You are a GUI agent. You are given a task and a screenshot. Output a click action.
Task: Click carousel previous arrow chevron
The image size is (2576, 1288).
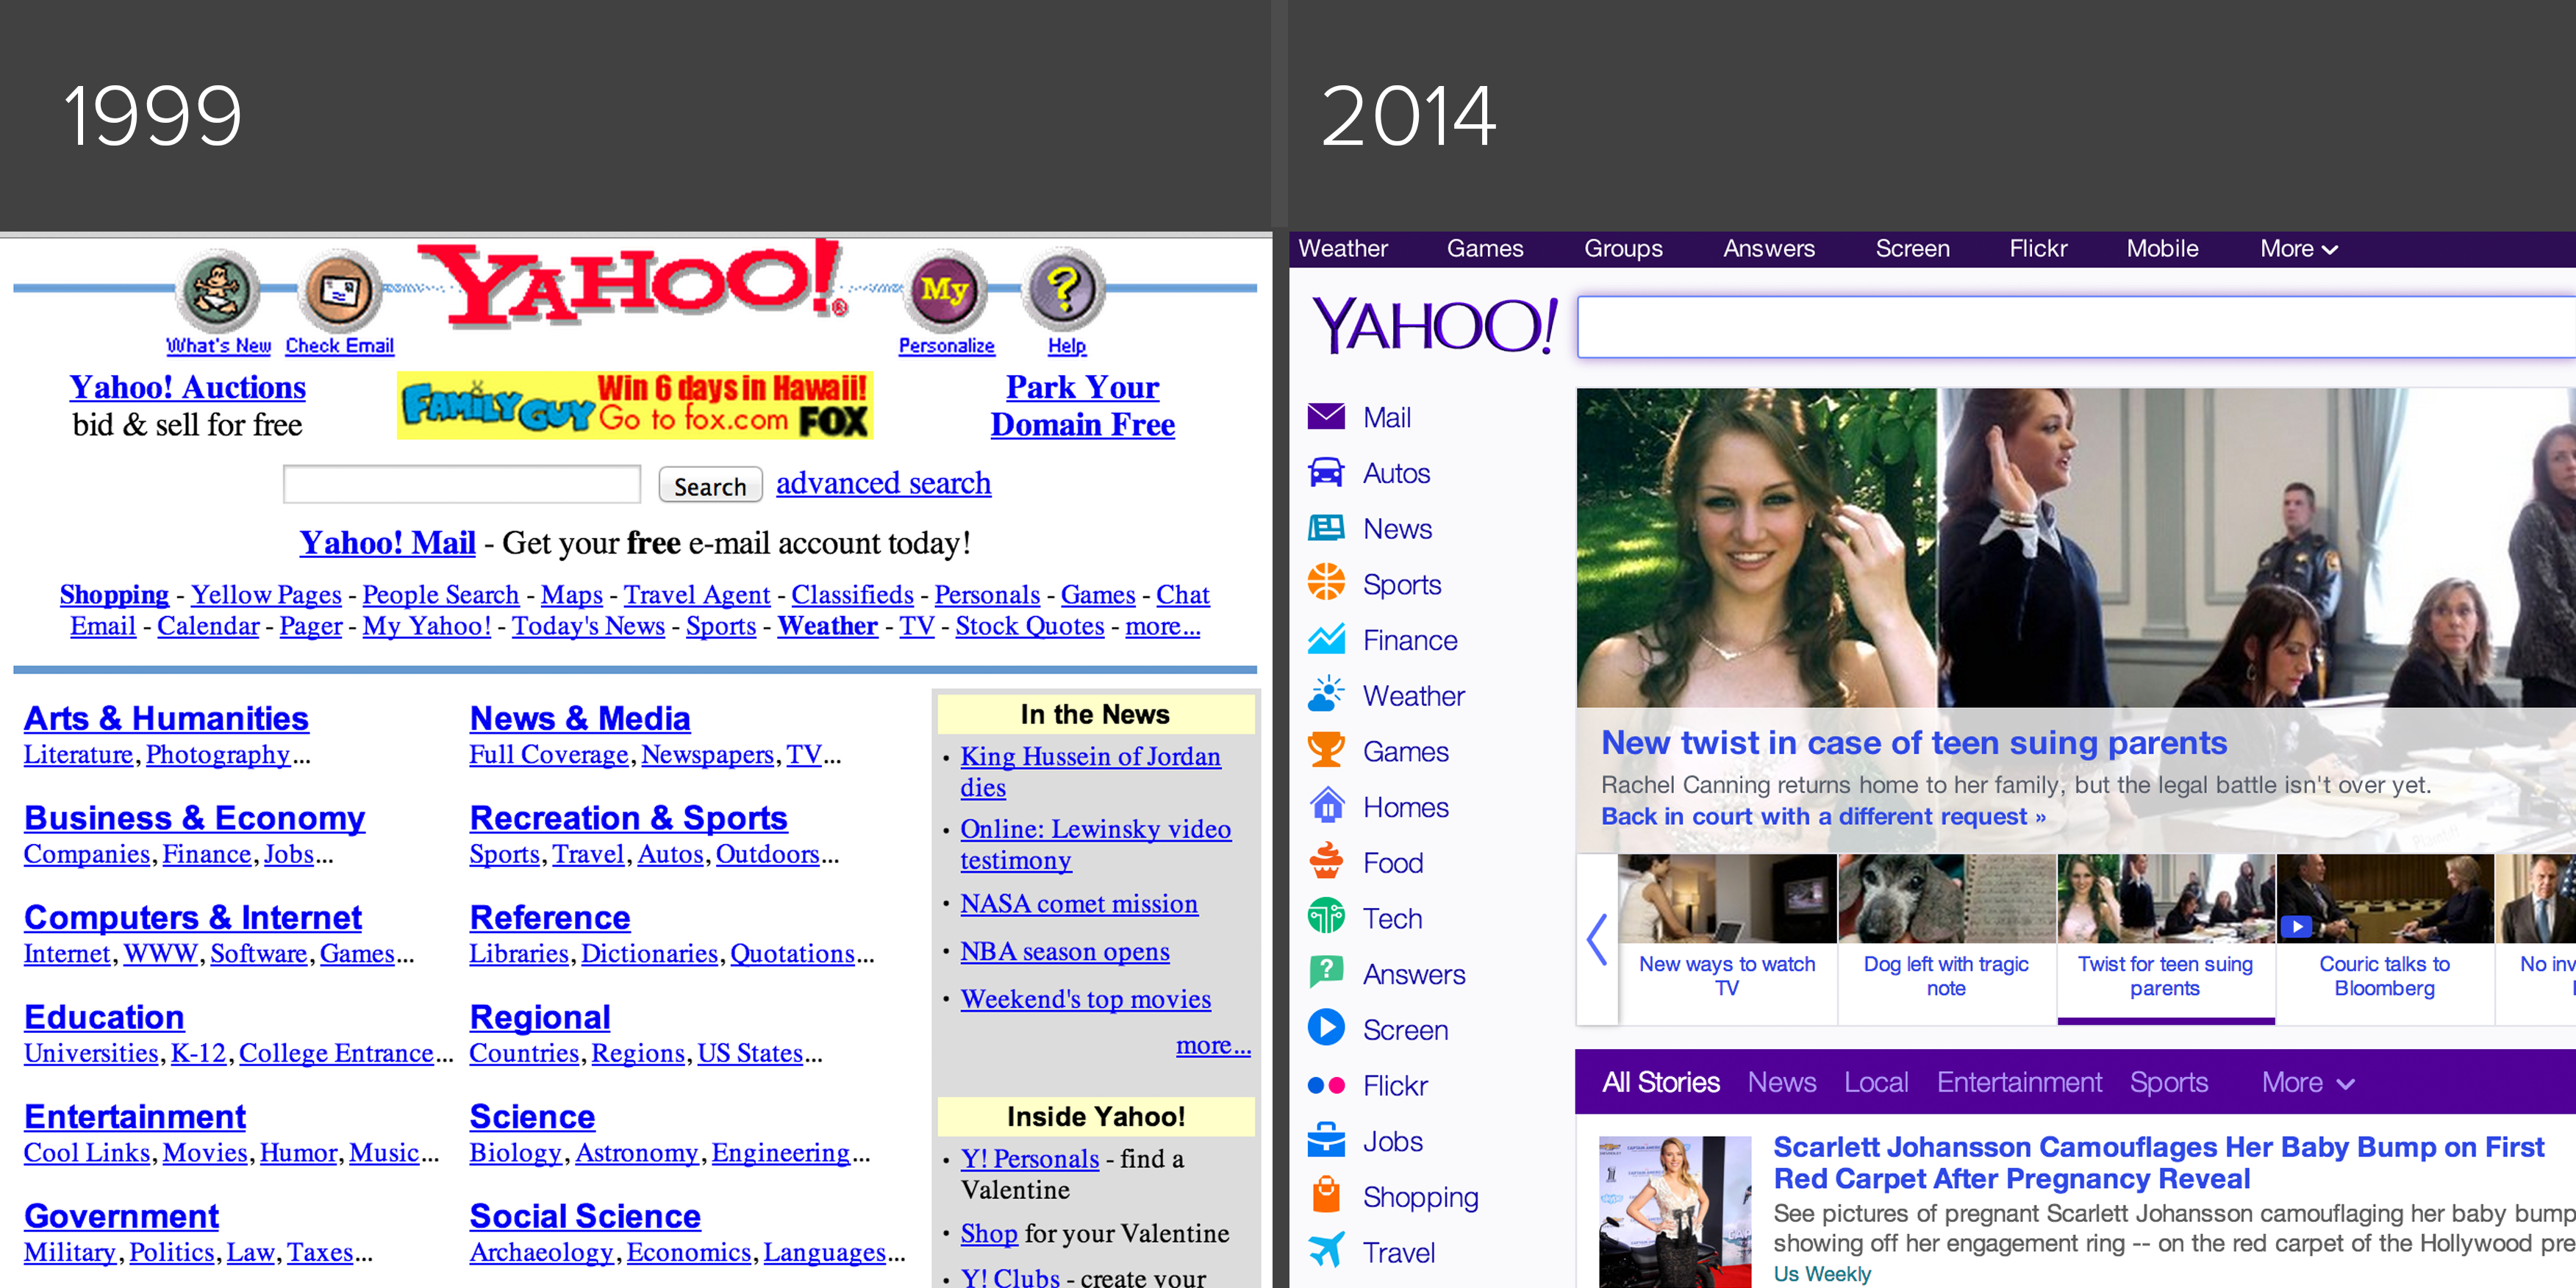(x=1597, y=940)
